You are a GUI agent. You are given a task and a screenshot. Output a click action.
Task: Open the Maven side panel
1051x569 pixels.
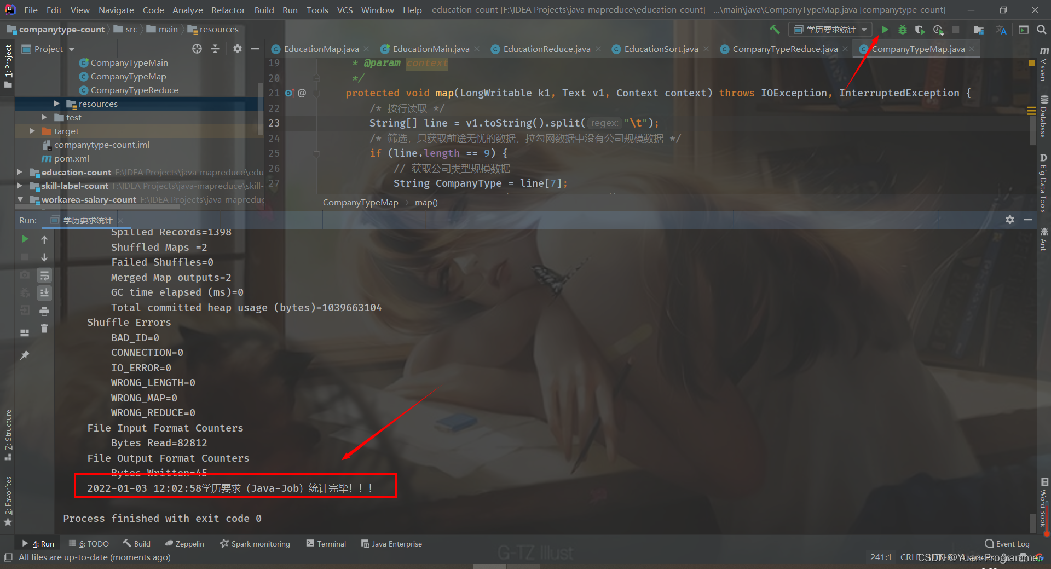click(1044, 64)
